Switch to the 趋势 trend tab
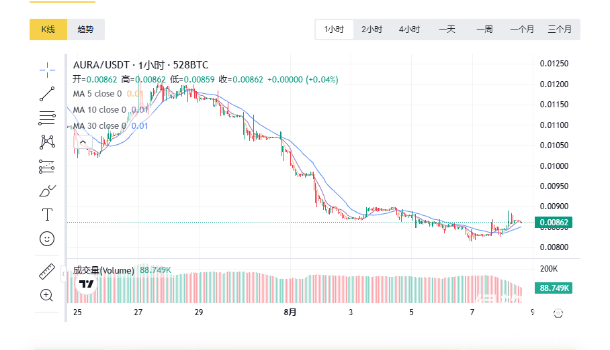This screenshot has width=610, height=350. (x=86, y=30)
